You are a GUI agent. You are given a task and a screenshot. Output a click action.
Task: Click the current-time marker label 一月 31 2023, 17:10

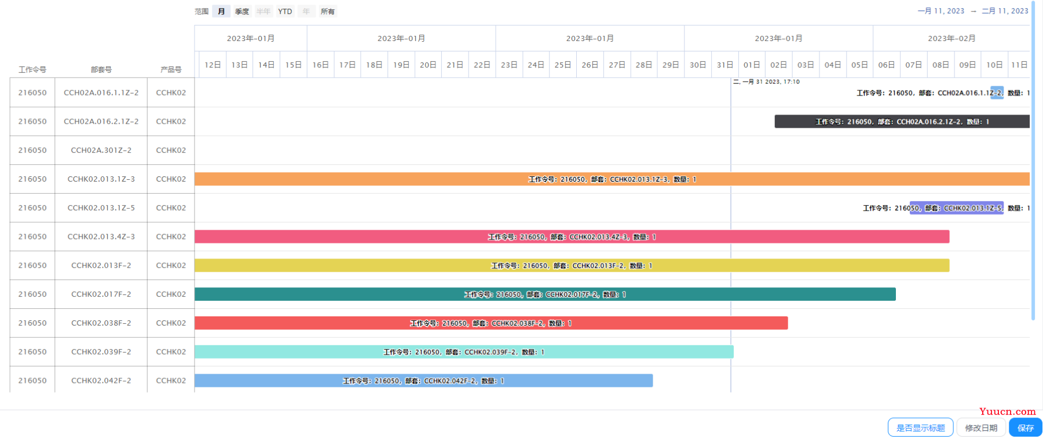[766, 82]
